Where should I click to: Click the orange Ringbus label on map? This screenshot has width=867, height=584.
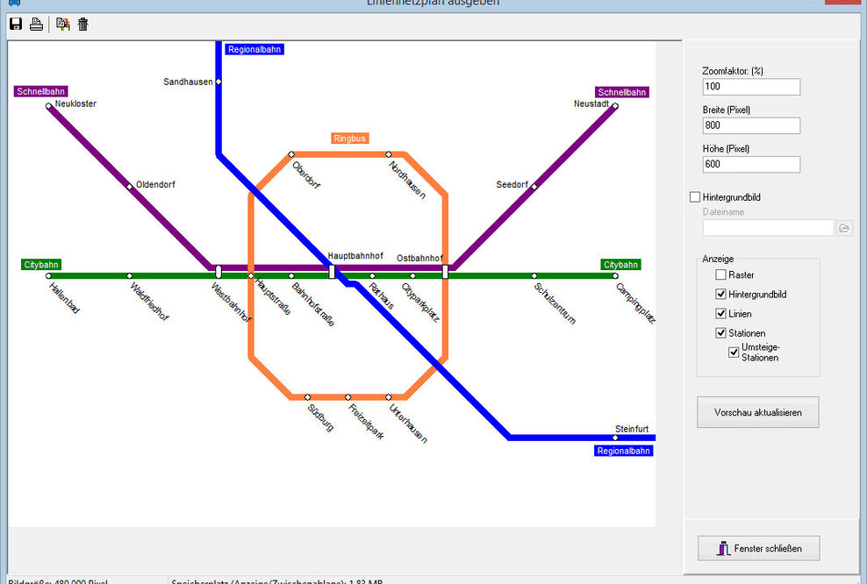point(350,139)
